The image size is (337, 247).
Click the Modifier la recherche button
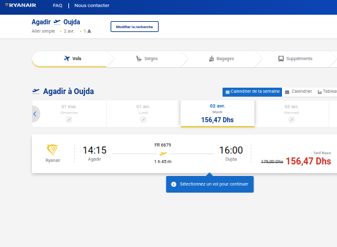pos(134,27)
